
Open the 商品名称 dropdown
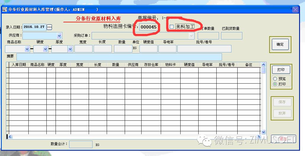(x=27, y=49)
